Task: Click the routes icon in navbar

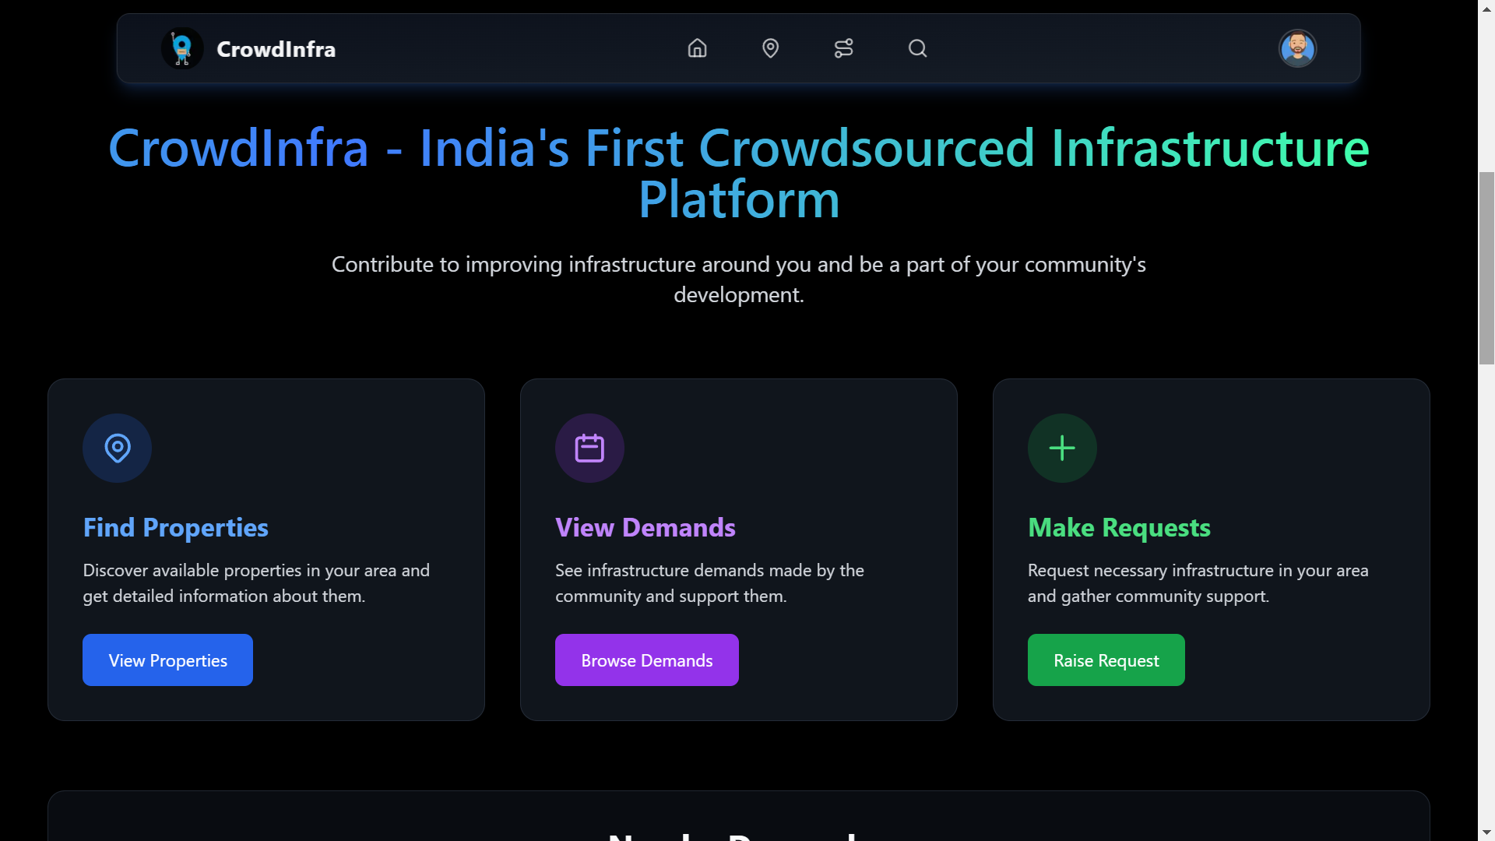Action: tap(843, 48)
